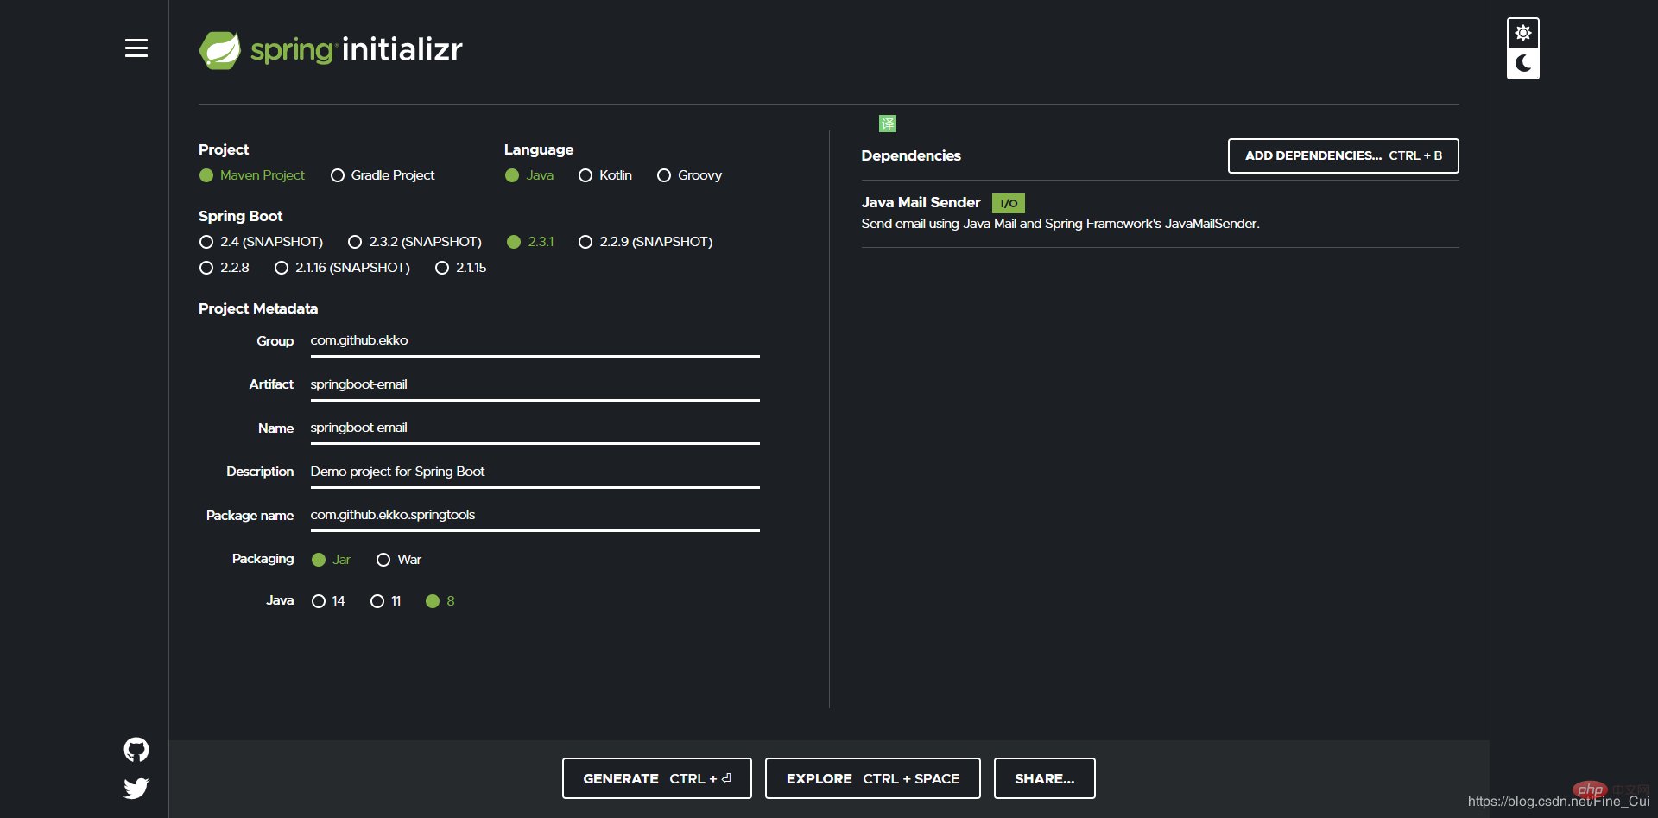Image resolution: width=1658 pixels, height=818 pixels.
Task: Click the green translate icon
Action: coord(888,124)
